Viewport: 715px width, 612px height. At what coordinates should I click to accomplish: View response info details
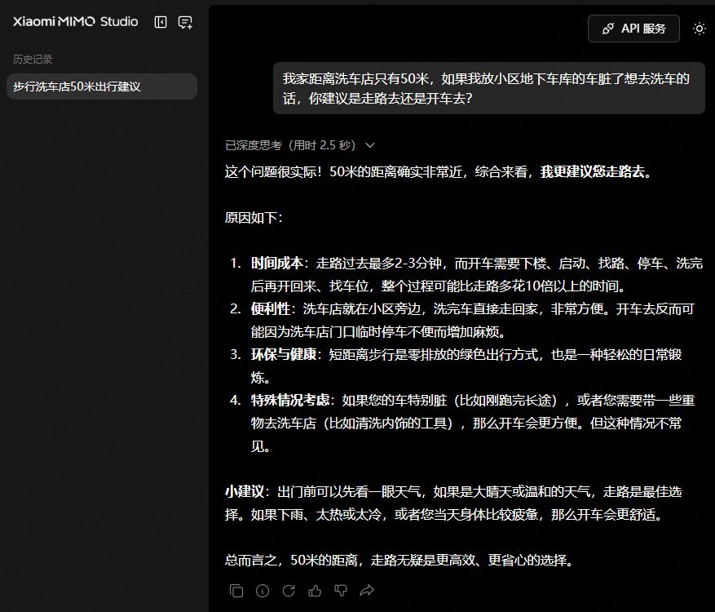263,590
